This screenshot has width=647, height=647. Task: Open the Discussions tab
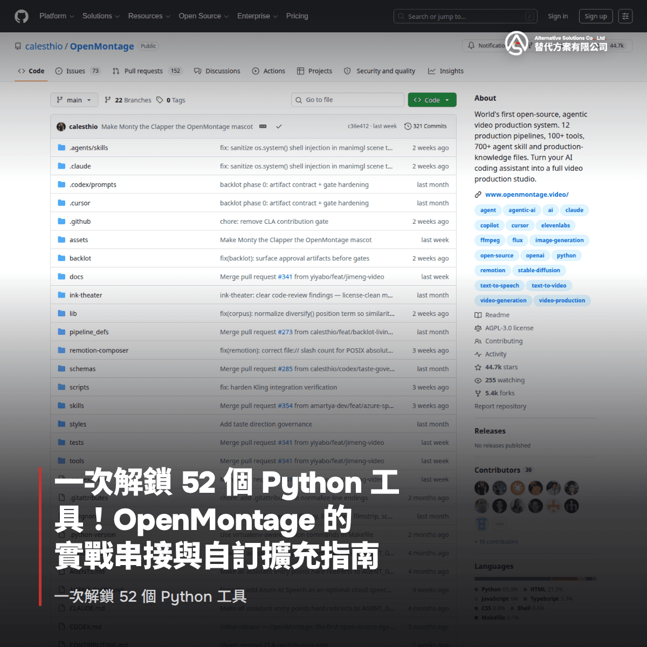[x=217, y=71]
